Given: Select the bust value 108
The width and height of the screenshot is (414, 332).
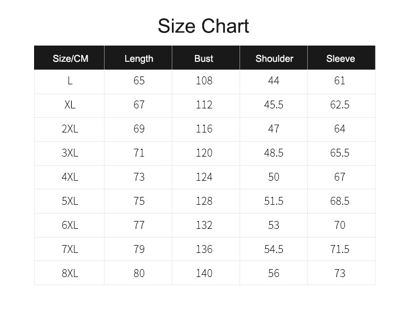Looking at the screenshot, I should (204, 81).
